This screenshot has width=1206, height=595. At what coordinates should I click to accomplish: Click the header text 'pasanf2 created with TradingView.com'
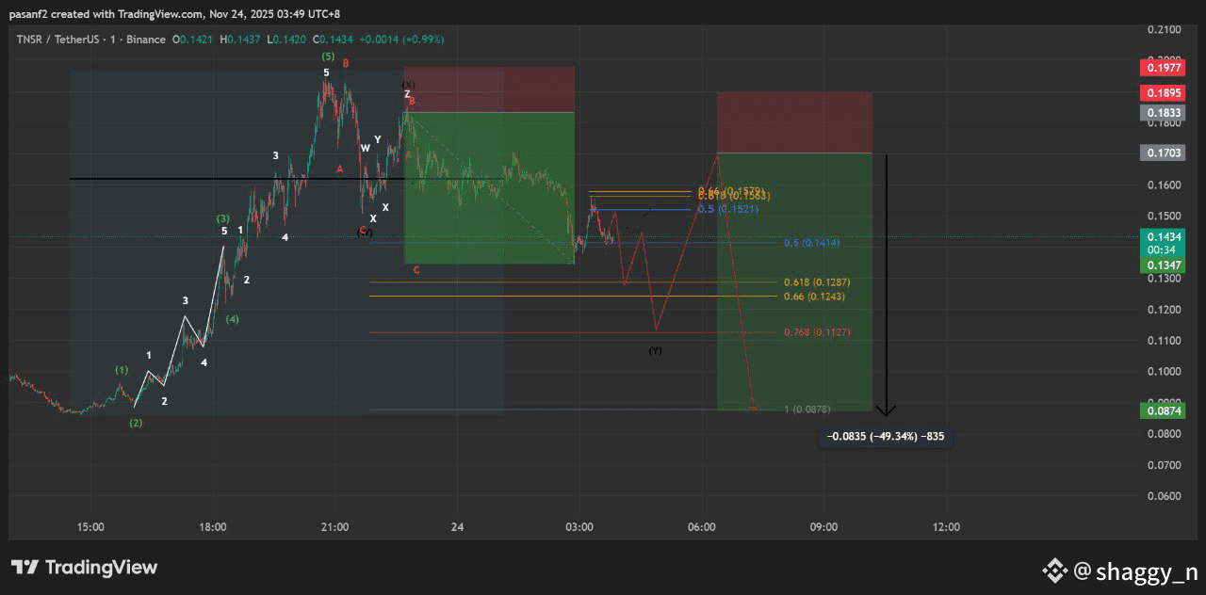click(105, 13)
